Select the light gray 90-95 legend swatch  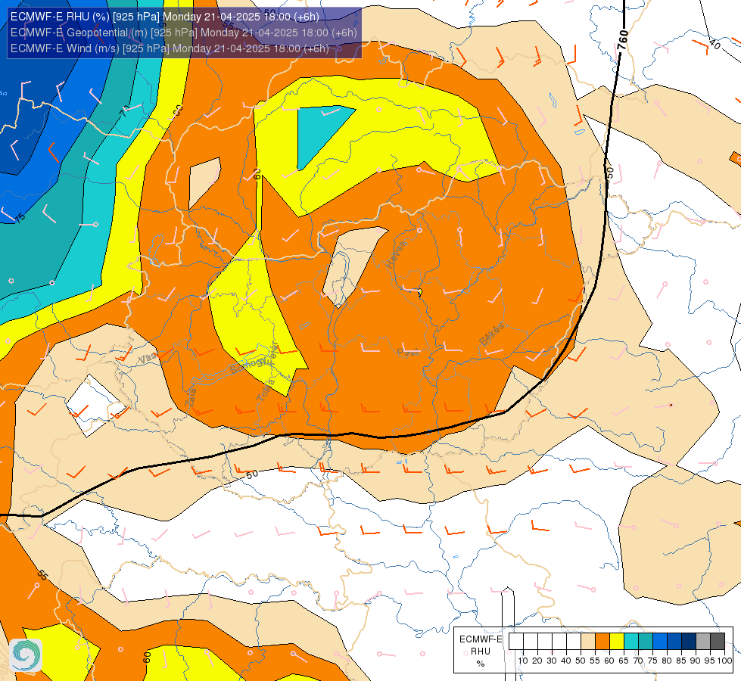coord(703,641)
